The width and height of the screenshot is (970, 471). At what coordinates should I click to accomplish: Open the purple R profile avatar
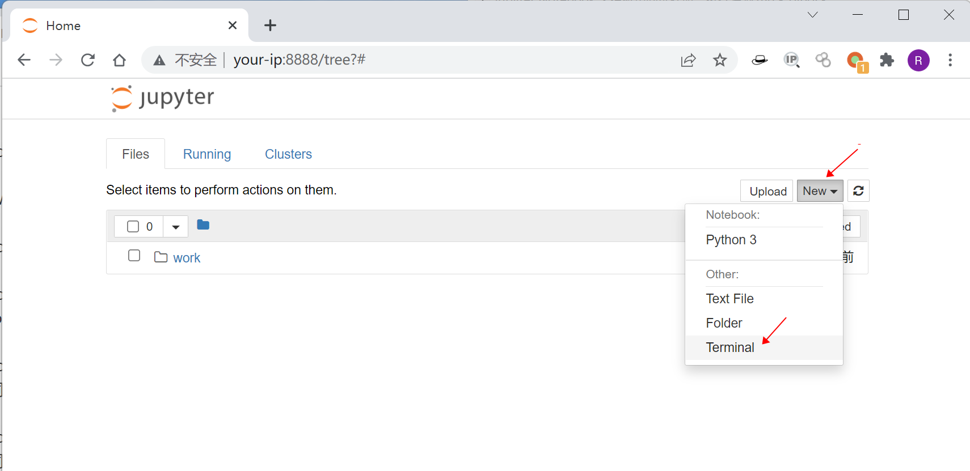pyautogui.click(x=918, y=60)
